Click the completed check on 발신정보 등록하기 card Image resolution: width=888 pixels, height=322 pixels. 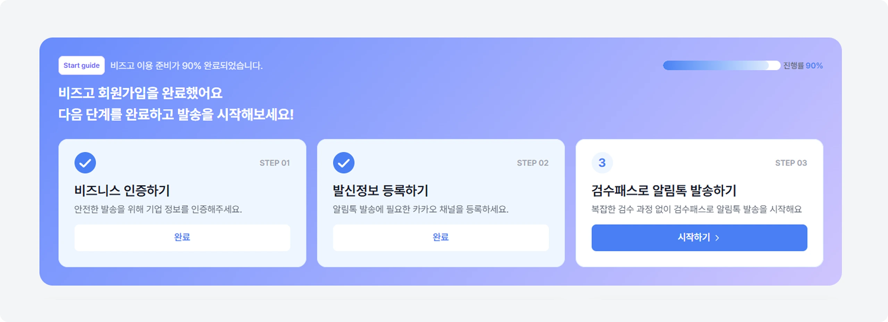pyautogui.click(x=343, y=162)
